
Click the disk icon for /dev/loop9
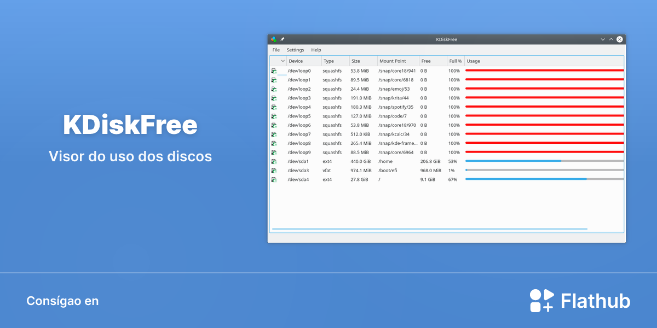click(274, 152)
